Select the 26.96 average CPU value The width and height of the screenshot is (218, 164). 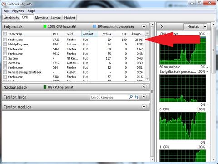(139, 40)
